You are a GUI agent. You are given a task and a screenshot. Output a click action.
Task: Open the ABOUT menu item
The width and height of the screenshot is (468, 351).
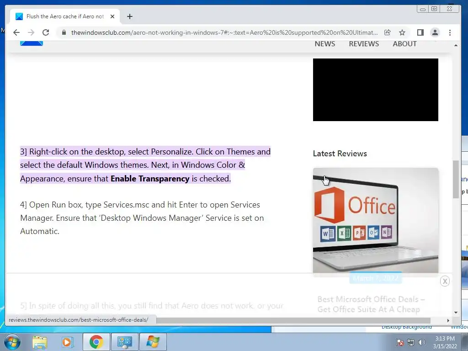(404, 44)
